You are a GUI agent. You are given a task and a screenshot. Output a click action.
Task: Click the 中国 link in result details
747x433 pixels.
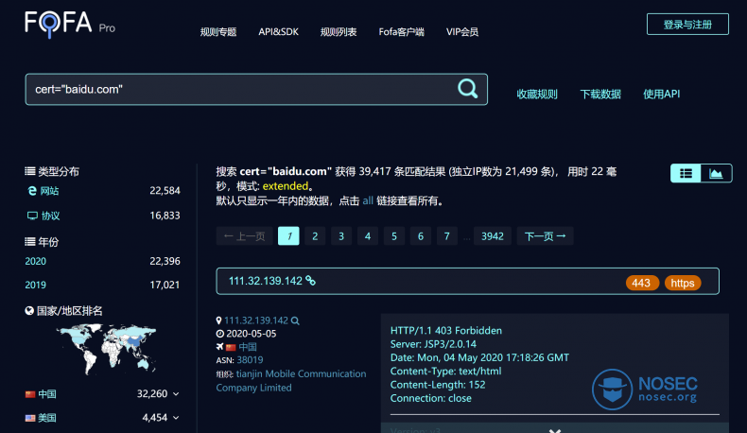(x=248, y=347)
